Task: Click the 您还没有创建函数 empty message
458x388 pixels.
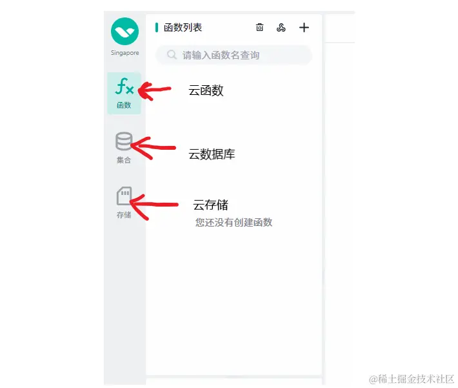Action: 234,223
